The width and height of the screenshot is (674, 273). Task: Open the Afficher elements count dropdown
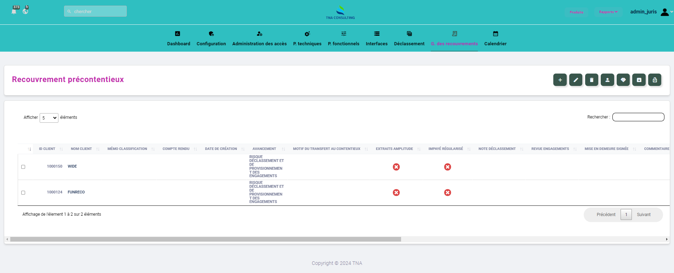coord(49,118)
